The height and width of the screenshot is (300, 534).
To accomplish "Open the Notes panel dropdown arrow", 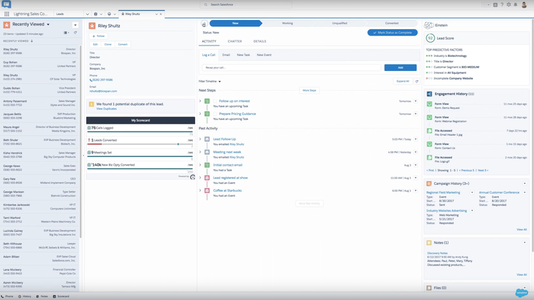I will tap(525, 242).
